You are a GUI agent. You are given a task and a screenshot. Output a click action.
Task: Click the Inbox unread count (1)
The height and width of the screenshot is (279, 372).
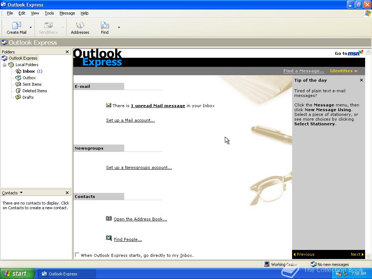pyautogui.click(x=40, y=71)
